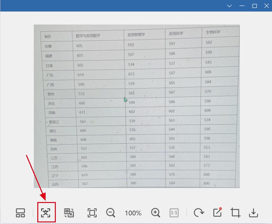Image resolution: width=272 pixels, height=224 pixels.
Task: Zoom in on the screenshot
Action: [155, 213]
